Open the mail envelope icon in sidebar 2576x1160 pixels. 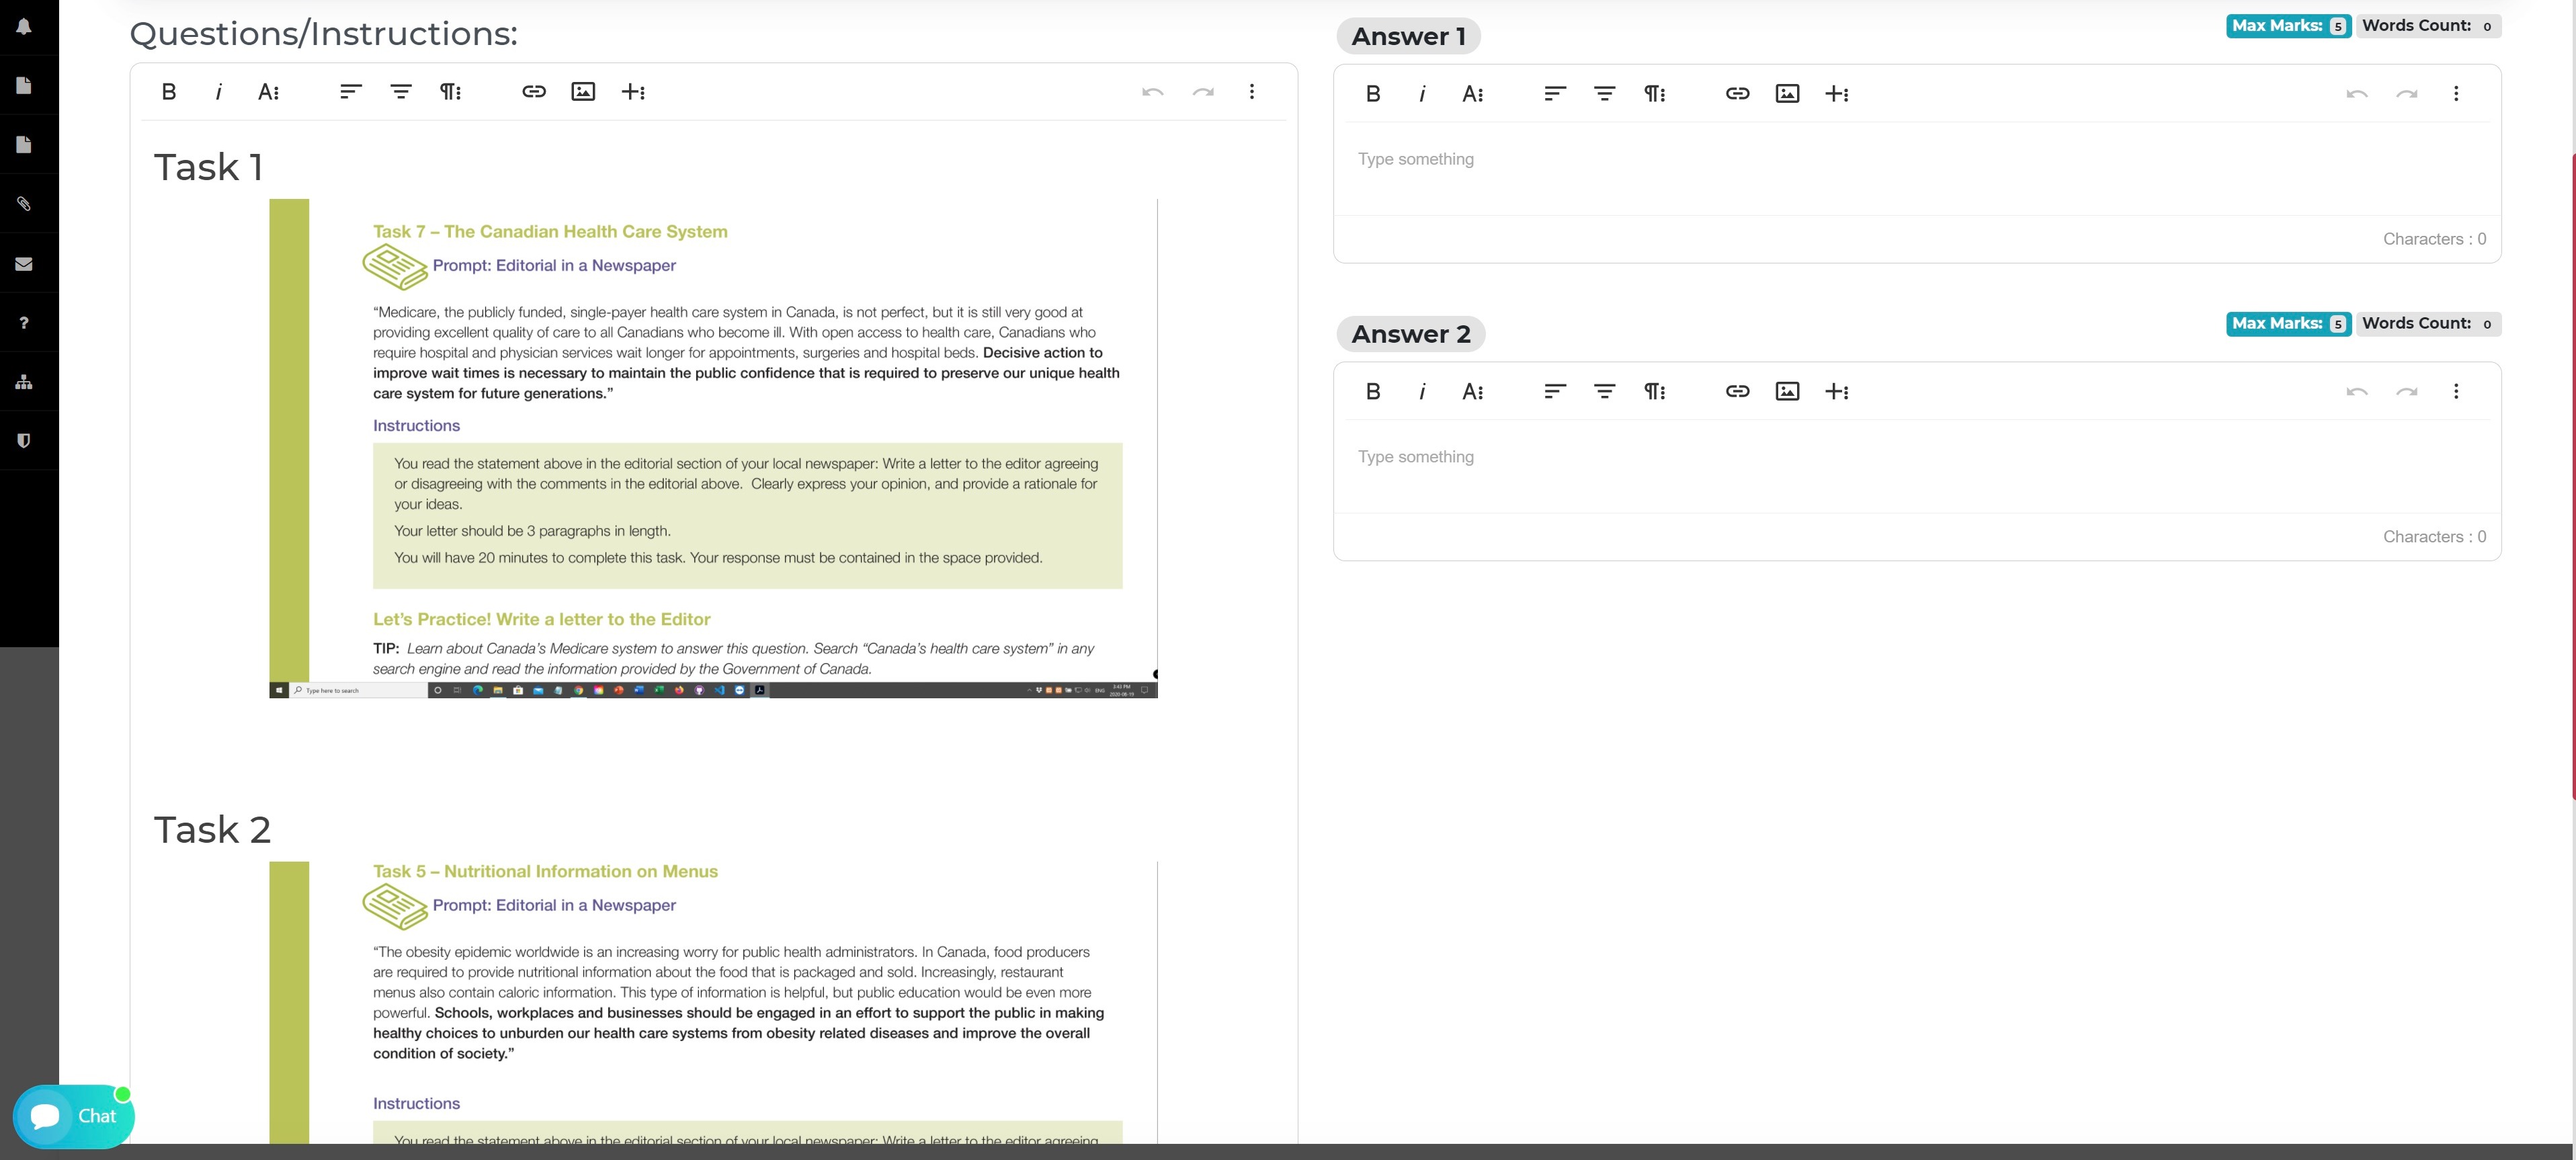tap(24, 263)
